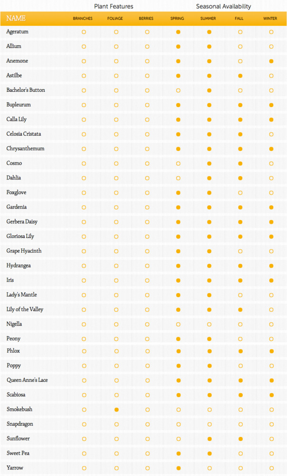Toggle Ageratum's empty Branches circle
287x476 pixels.
pyautogui.click(x=84, y=32)
